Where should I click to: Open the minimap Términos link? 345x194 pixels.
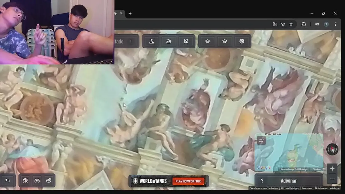tap(317, 169)
